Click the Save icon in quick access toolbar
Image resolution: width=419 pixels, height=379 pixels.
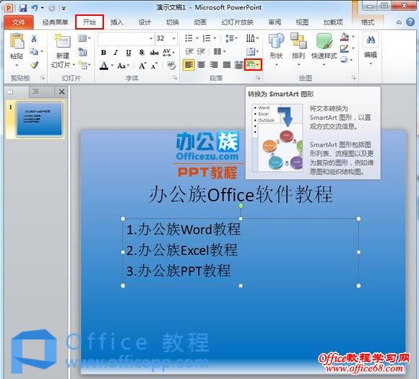point(22,8)
